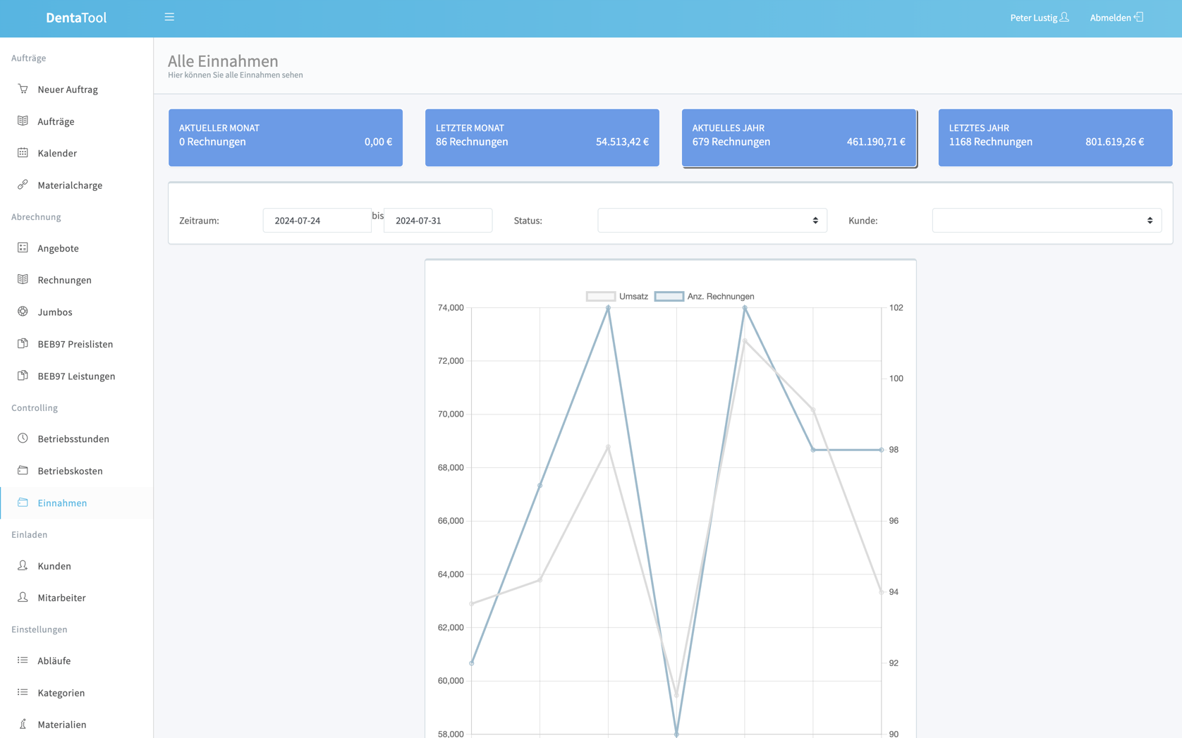Open the Kunde dropdown filter
This screenshot has width=1182, height=738.
tap(1046, 221)
